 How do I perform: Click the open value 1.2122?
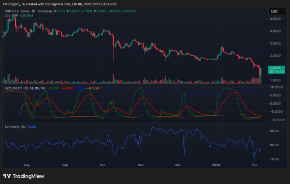[x=60, y=11]
